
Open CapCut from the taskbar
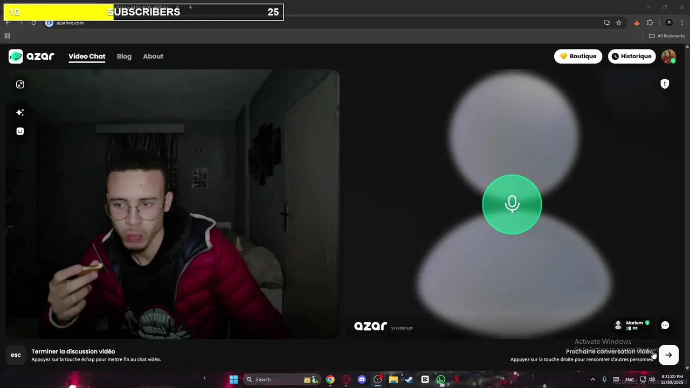[425, 379]
